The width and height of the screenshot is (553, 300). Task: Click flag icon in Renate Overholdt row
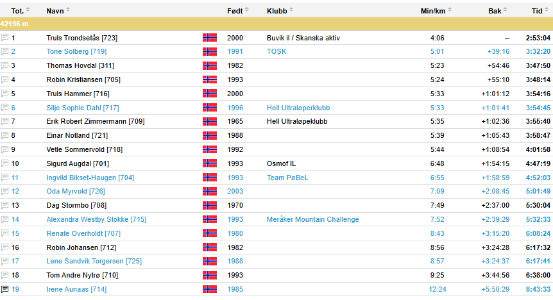click(x=210, y=233)
